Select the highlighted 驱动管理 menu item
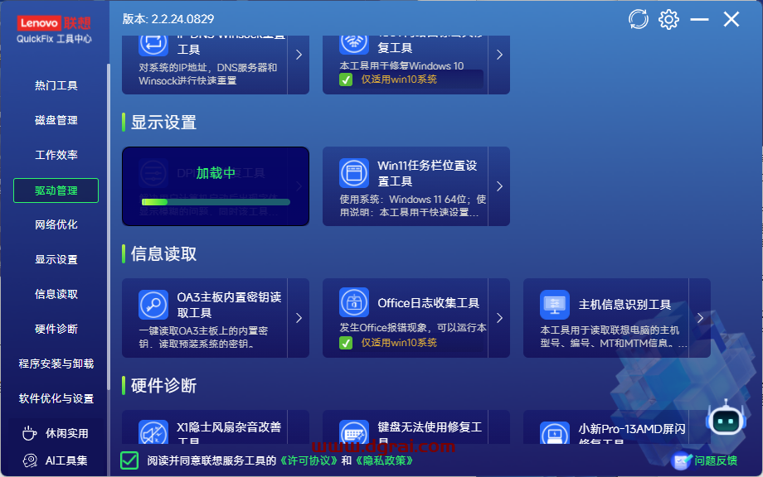 coord(56,190)
